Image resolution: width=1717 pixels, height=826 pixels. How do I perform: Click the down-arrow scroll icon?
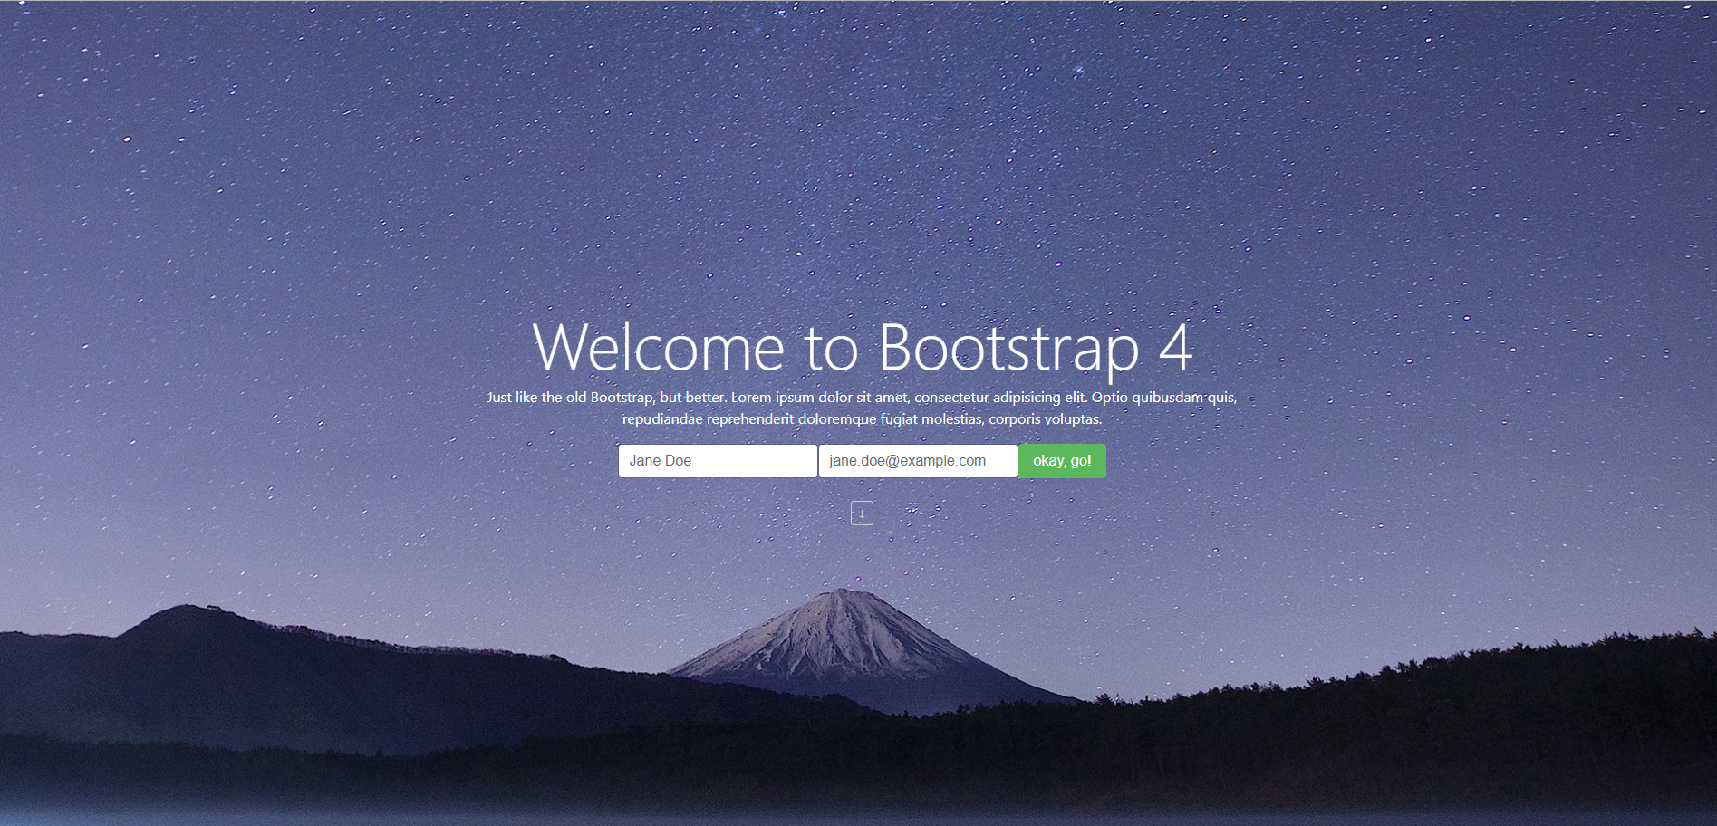click(x=862, y=513)
